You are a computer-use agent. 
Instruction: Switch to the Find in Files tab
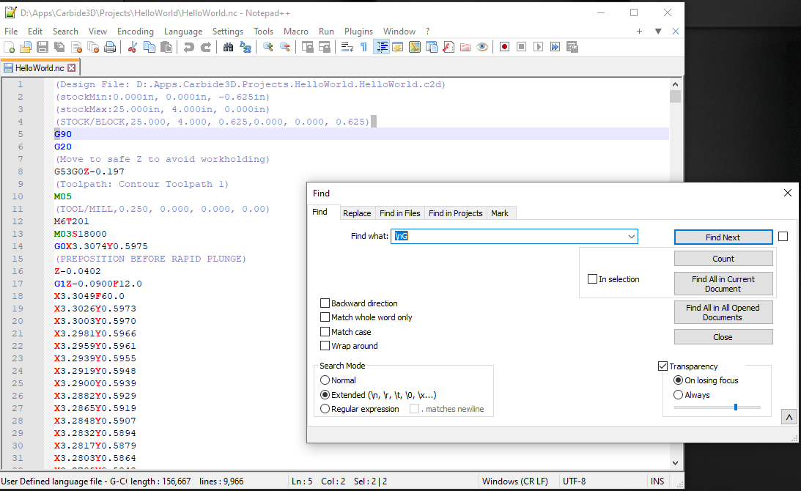(400, 213)
